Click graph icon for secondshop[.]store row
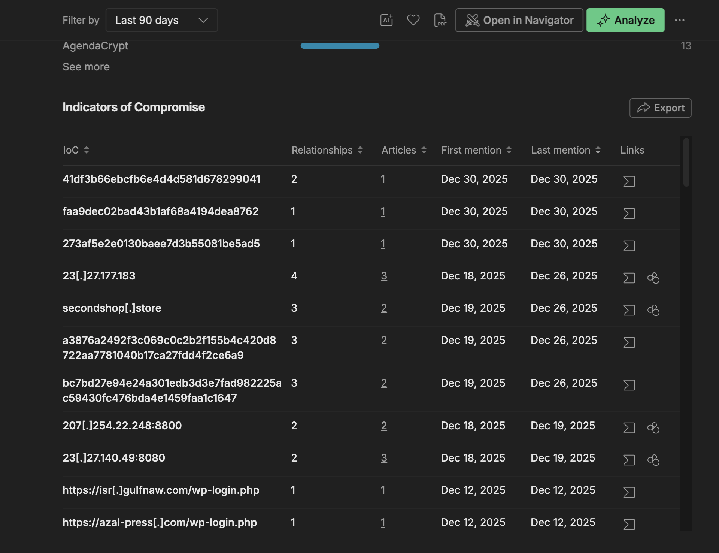Viewport: 719px width, 553px height. click(x=653, y=310)
